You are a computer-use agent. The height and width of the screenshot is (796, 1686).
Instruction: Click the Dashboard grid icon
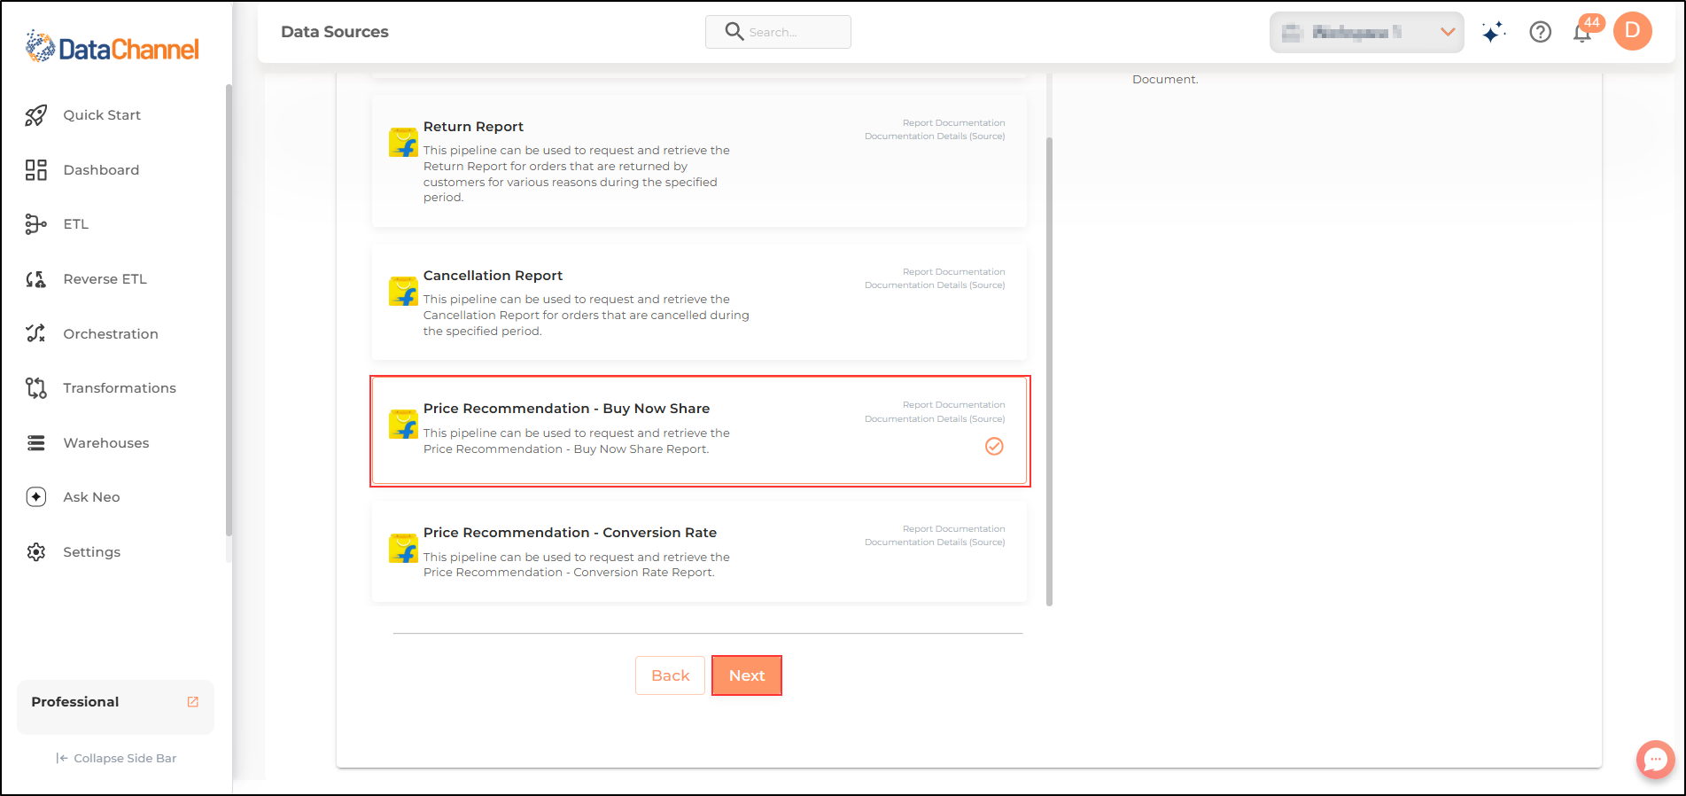tap(35, 170)
